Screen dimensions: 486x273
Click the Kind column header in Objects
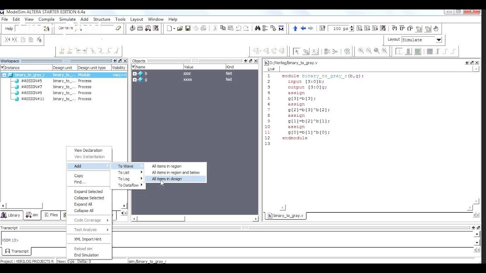[x=241, y=67]
